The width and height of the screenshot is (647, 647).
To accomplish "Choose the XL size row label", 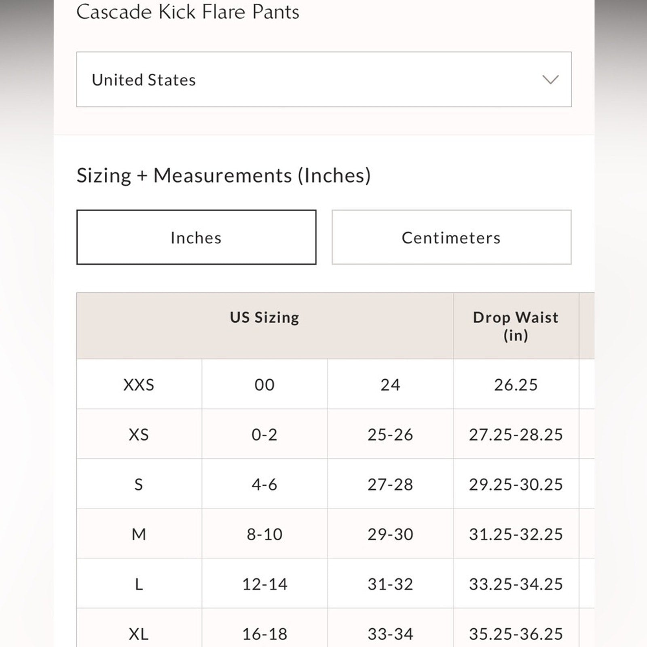I will click(x=139, y=634).
